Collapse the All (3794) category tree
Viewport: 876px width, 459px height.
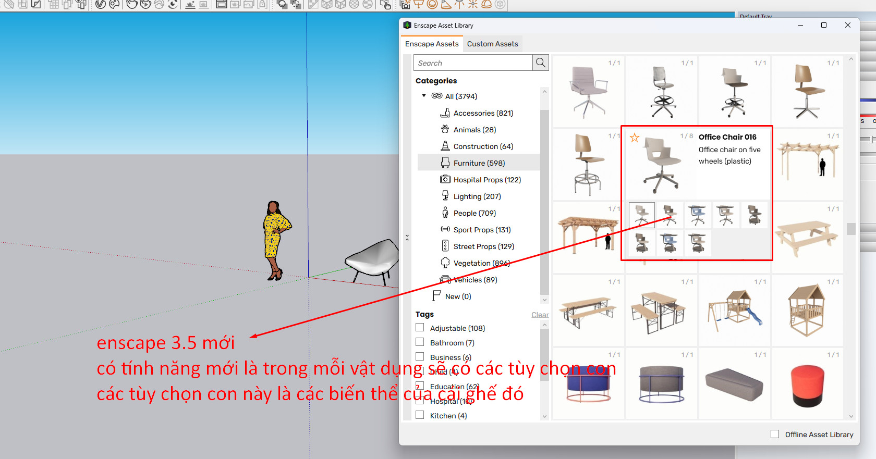click(424, 96)
